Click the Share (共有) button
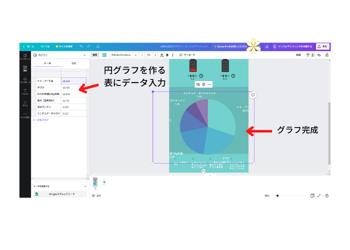Image resolution: width=350 pixels, height=250 pixels. coord(323,46)
